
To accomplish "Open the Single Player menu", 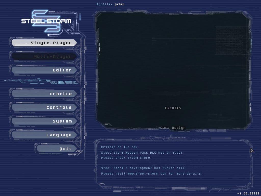I will click(44, 43).
